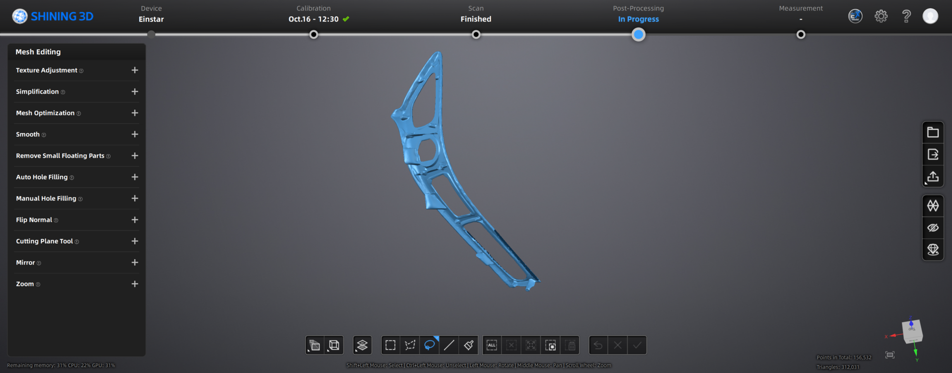Screen dimensions: 952x373
Task: Expand the Cutting Plane Tool section
Action: coord(135,241)
